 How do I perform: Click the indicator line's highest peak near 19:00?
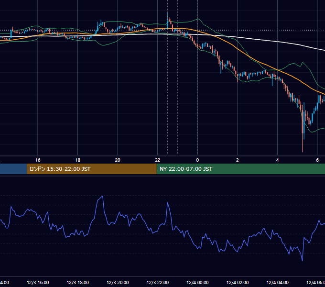coord(103,196)
